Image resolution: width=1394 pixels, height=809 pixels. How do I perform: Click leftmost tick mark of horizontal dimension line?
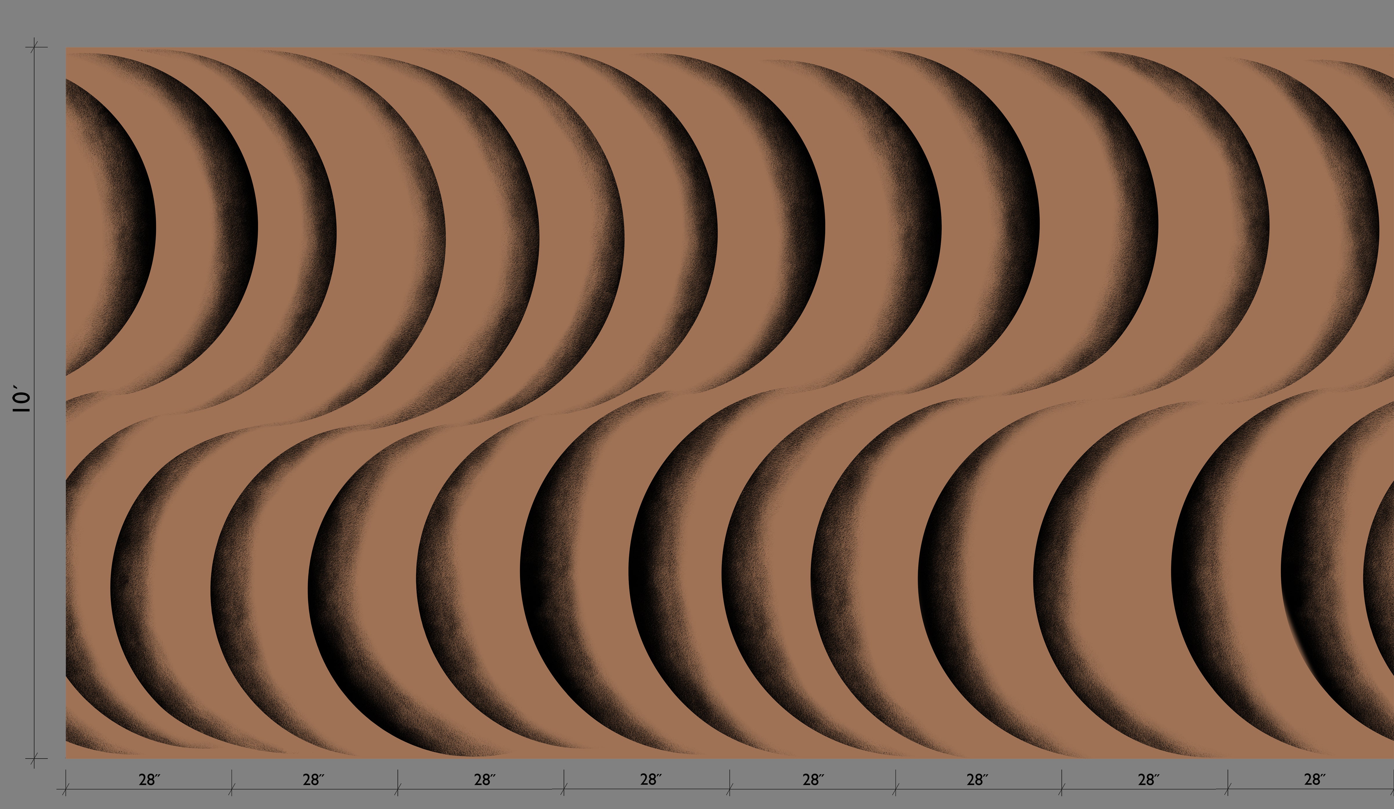click(66, 788)
